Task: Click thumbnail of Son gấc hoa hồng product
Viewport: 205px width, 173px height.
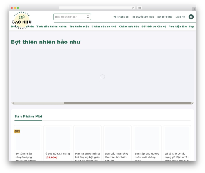Action: [x=117, y=138]
